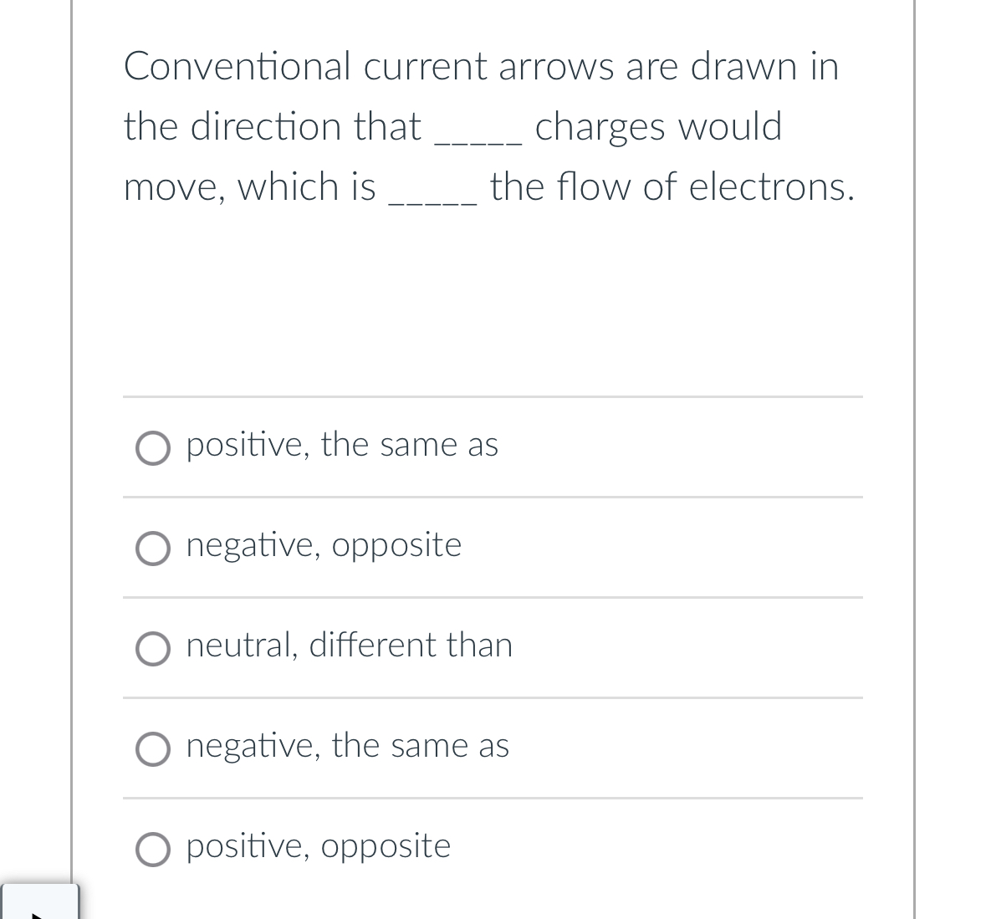Click the word 'electrons' in the question
The image size is (986, 919).
(x=767, y=186)
